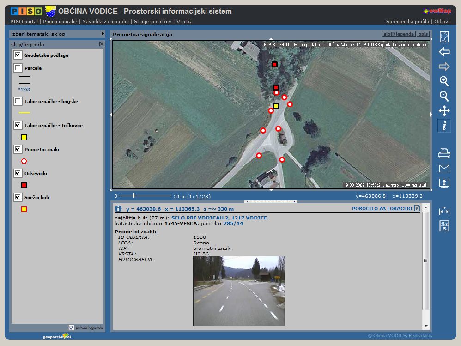Go back to previous map view

tap(444, 52)
